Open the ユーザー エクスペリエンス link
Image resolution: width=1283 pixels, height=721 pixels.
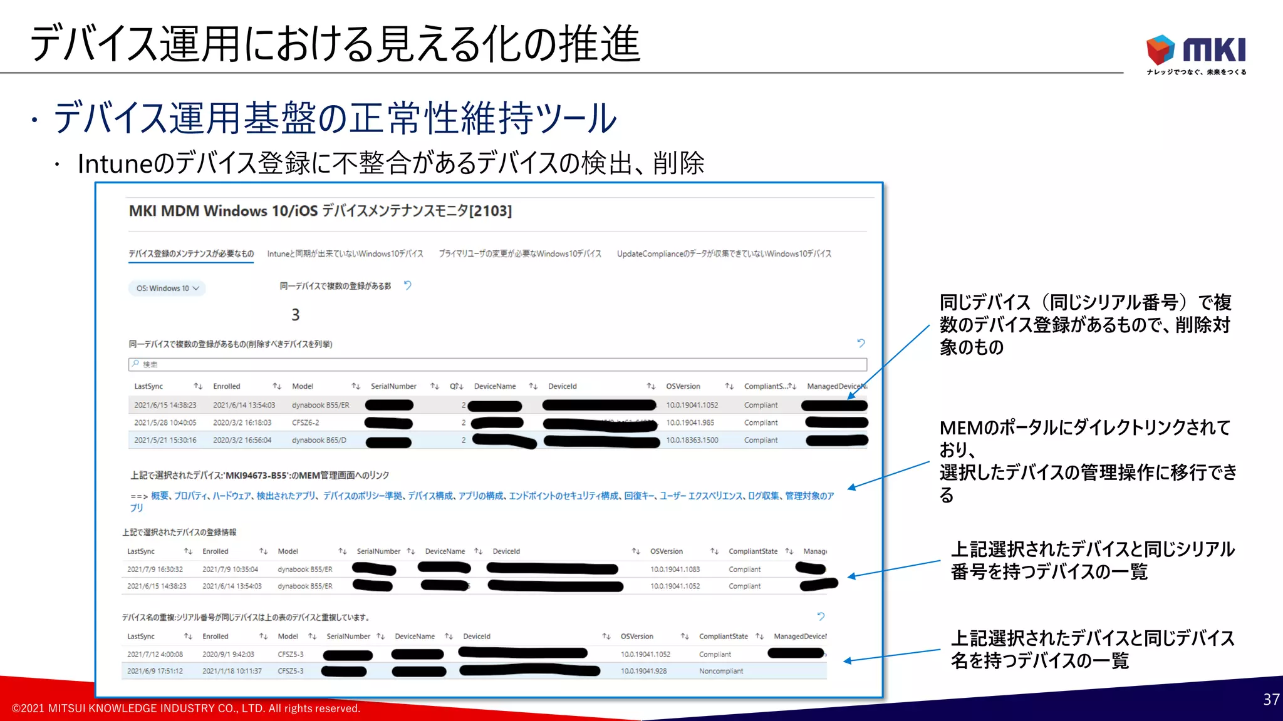[x=701, y=496]
